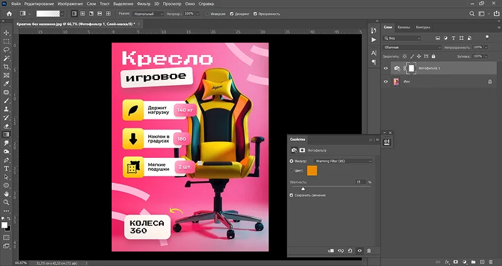Image resolution: width=502 pixels, height=266 pixels.
Task: Open the layer filter Вид dropdown
Action: 402,38
